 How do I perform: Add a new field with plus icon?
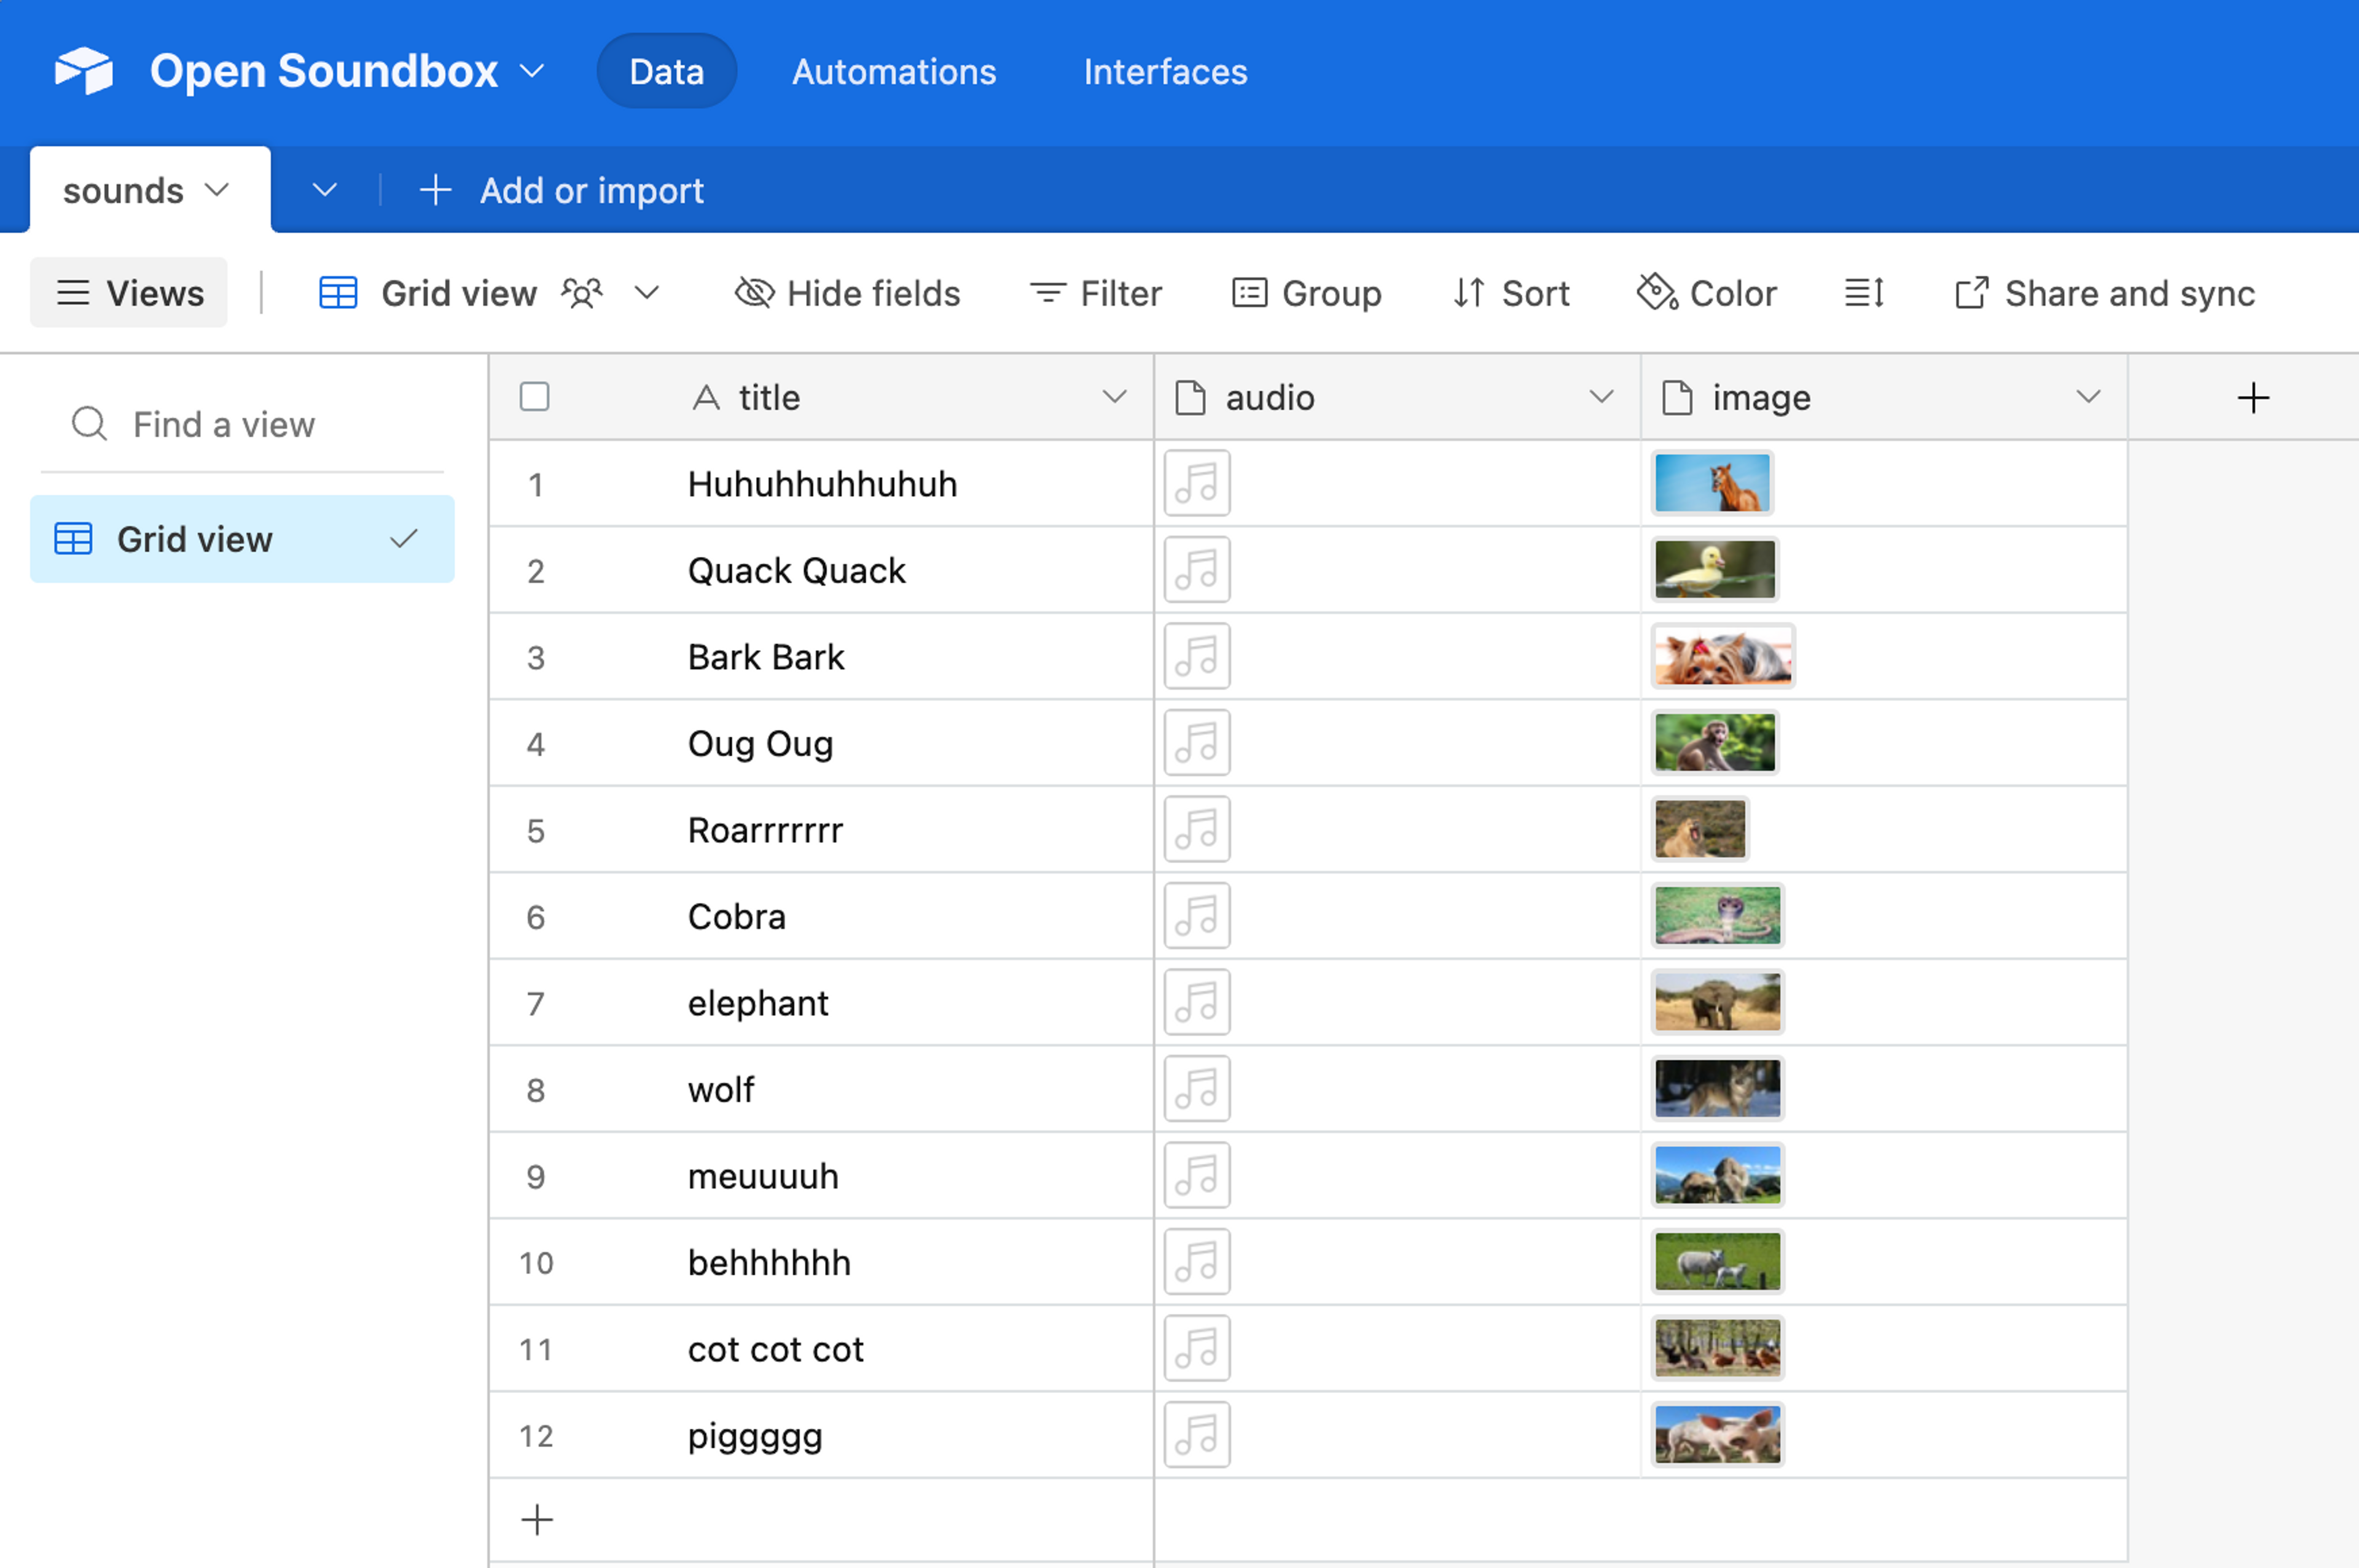click(2253, 398)
